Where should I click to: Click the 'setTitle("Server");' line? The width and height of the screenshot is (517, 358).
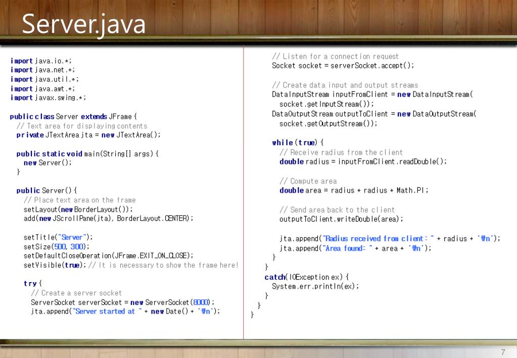coord(58,237)
